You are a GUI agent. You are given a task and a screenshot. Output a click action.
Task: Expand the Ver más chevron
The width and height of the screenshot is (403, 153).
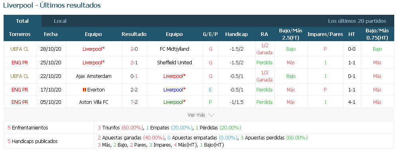click(211, 115)
